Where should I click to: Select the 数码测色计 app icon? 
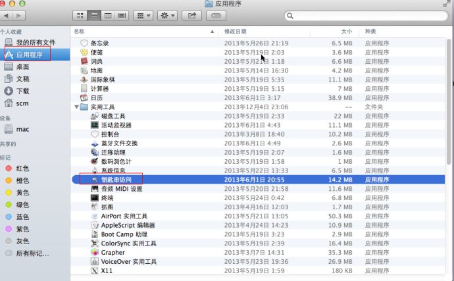coord(95,161)
